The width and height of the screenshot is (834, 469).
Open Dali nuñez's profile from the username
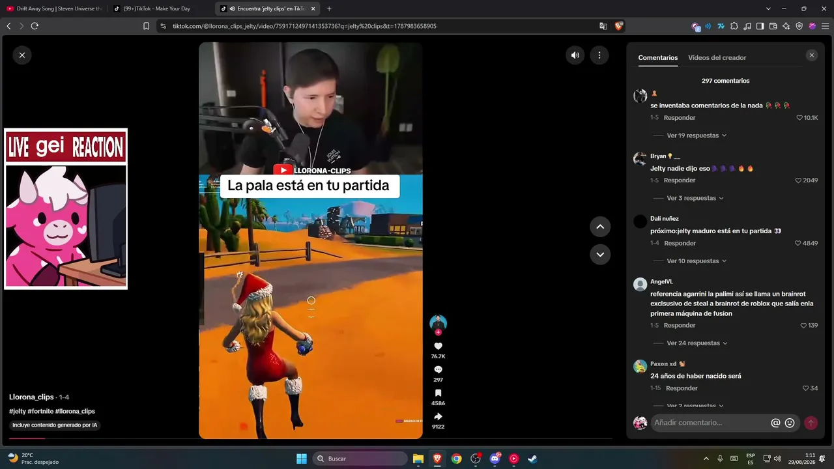point(665,219)
